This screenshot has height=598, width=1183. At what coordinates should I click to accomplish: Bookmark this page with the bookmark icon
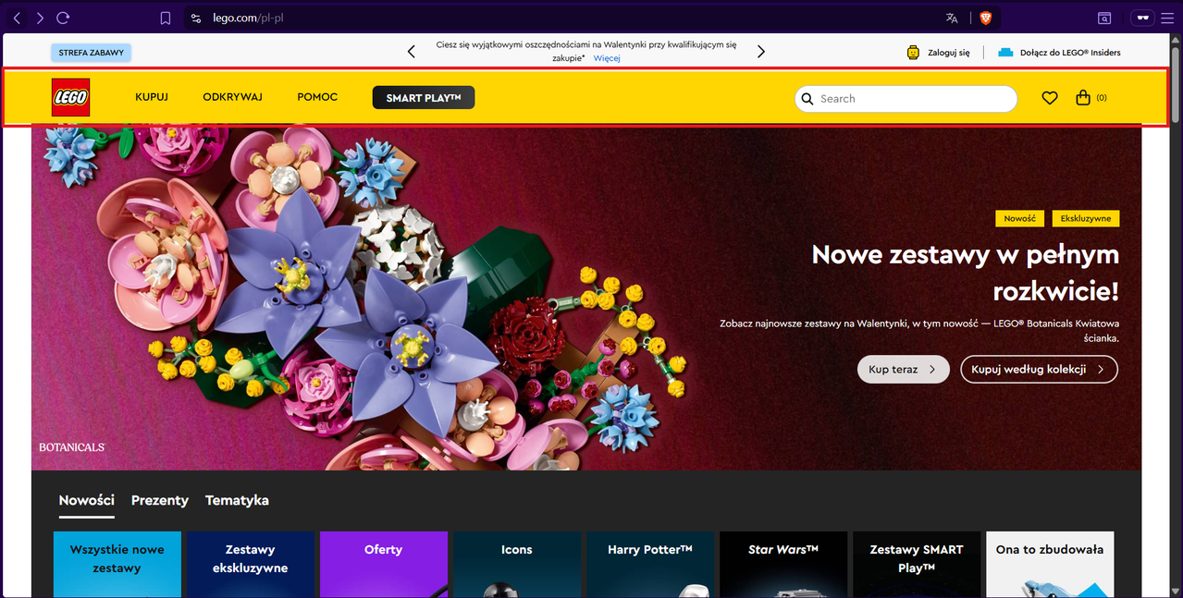pyautogui.click(x=166, y=18)
